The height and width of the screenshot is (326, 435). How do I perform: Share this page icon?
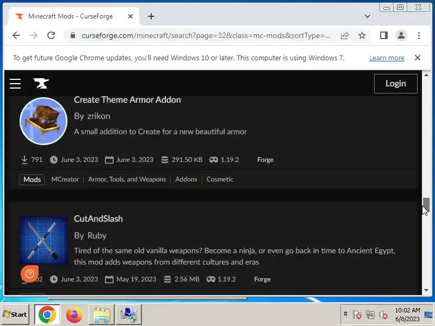pos(345,35)
